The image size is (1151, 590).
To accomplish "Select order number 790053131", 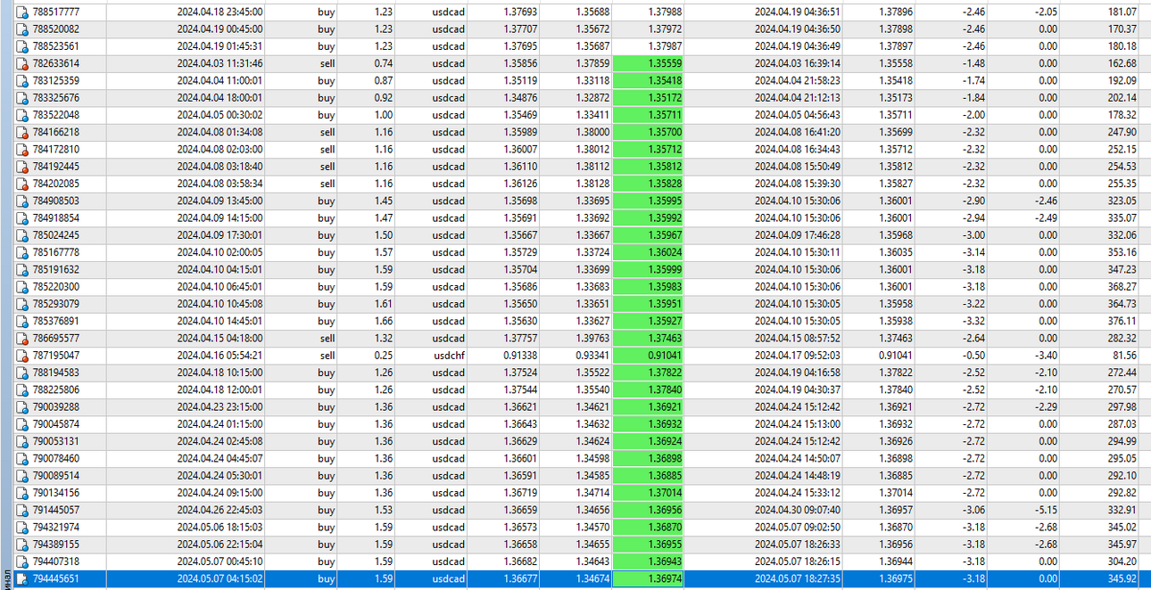I will click(x=56, y=441).
